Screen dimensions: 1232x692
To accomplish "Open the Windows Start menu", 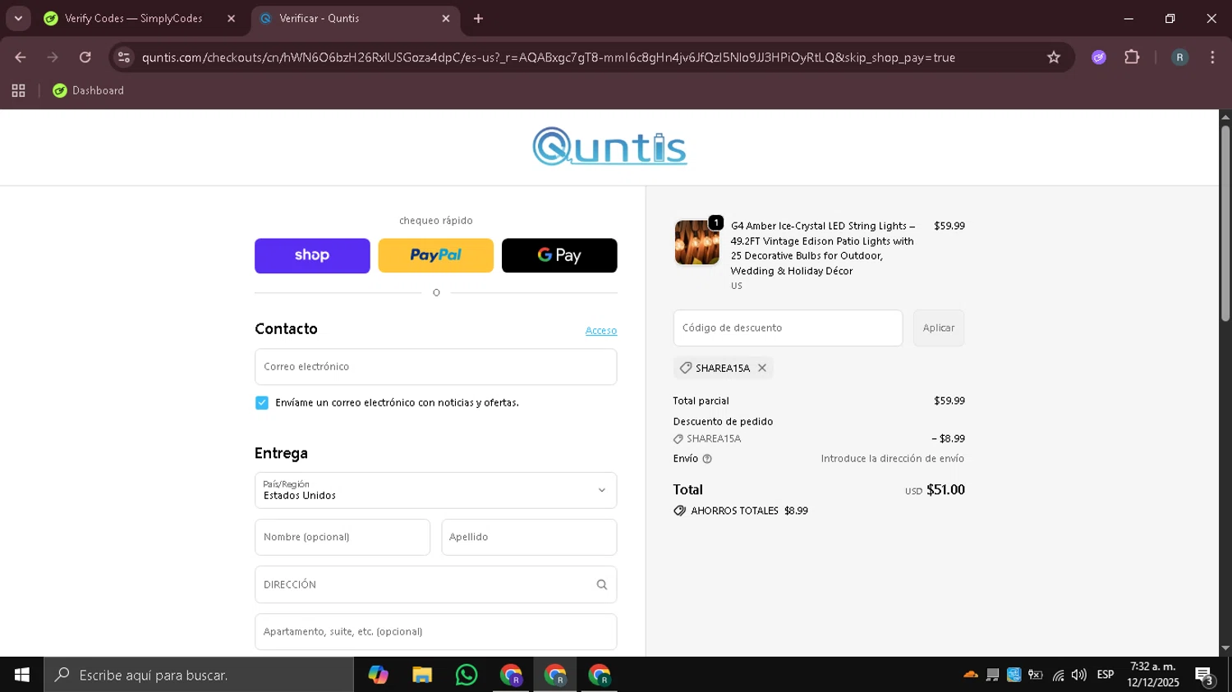I will [21, 675].
